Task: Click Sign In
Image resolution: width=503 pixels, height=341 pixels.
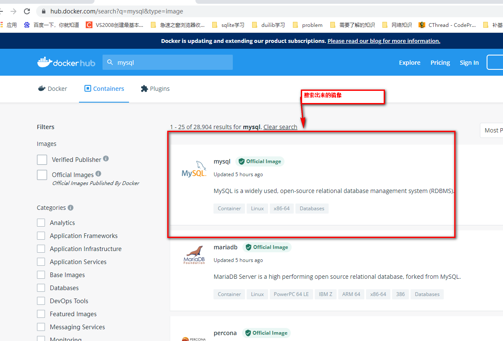Action: pos(469,63)
